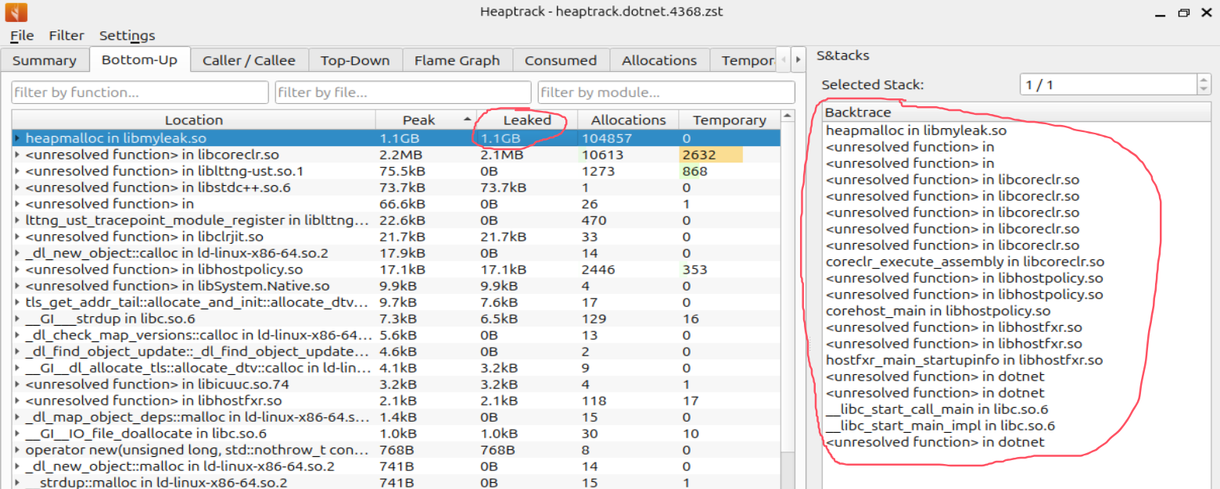1220x489 pixels.
Task: Open the File menu
Action: (x=21, y=35)
